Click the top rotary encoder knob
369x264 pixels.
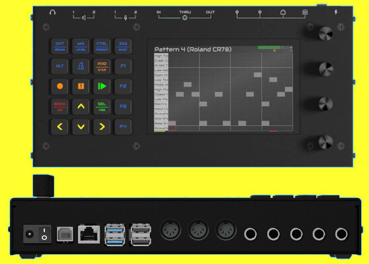[326, 34]
